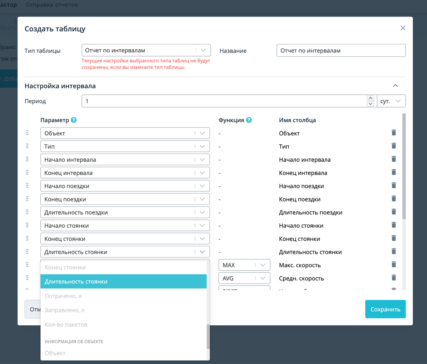Open the period unit сут. dropdown
The width and height of the screenshot is (427, 364).
[x=391, y=101]
